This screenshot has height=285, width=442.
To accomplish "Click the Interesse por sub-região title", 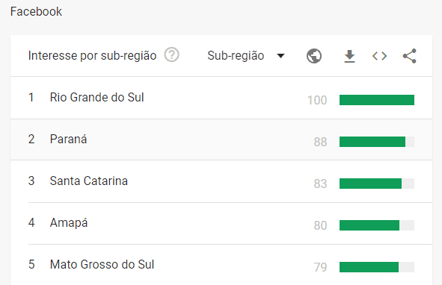I will pyautogui.click(x=92, y=56).
